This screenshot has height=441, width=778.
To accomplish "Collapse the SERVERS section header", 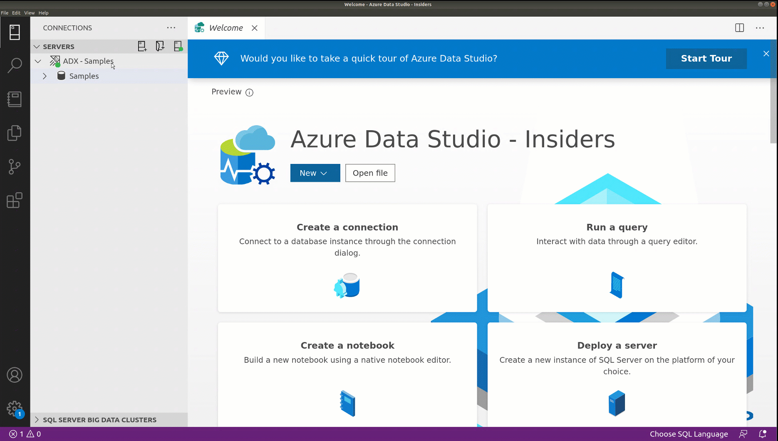I will pyautogui.click(x=37, y=46).
